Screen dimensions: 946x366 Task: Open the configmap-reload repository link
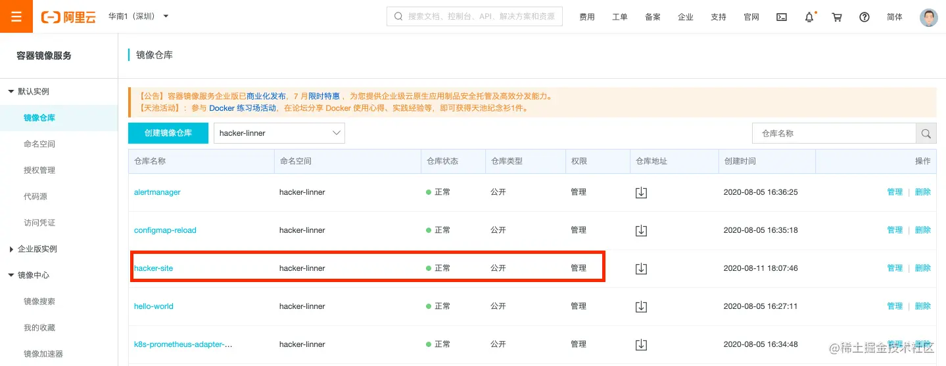pos(165,230)
